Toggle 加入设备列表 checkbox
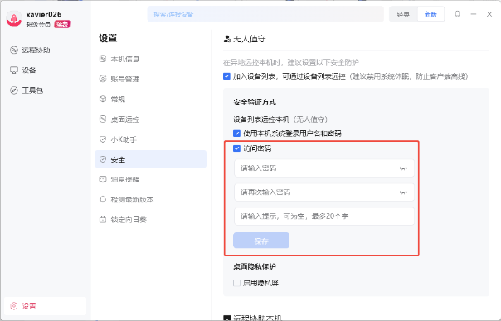This screenshot has height=321, width=501. (x=226, y=76)
